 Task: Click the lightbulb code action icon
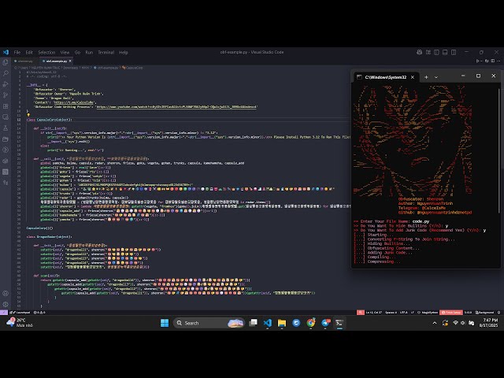28,115
